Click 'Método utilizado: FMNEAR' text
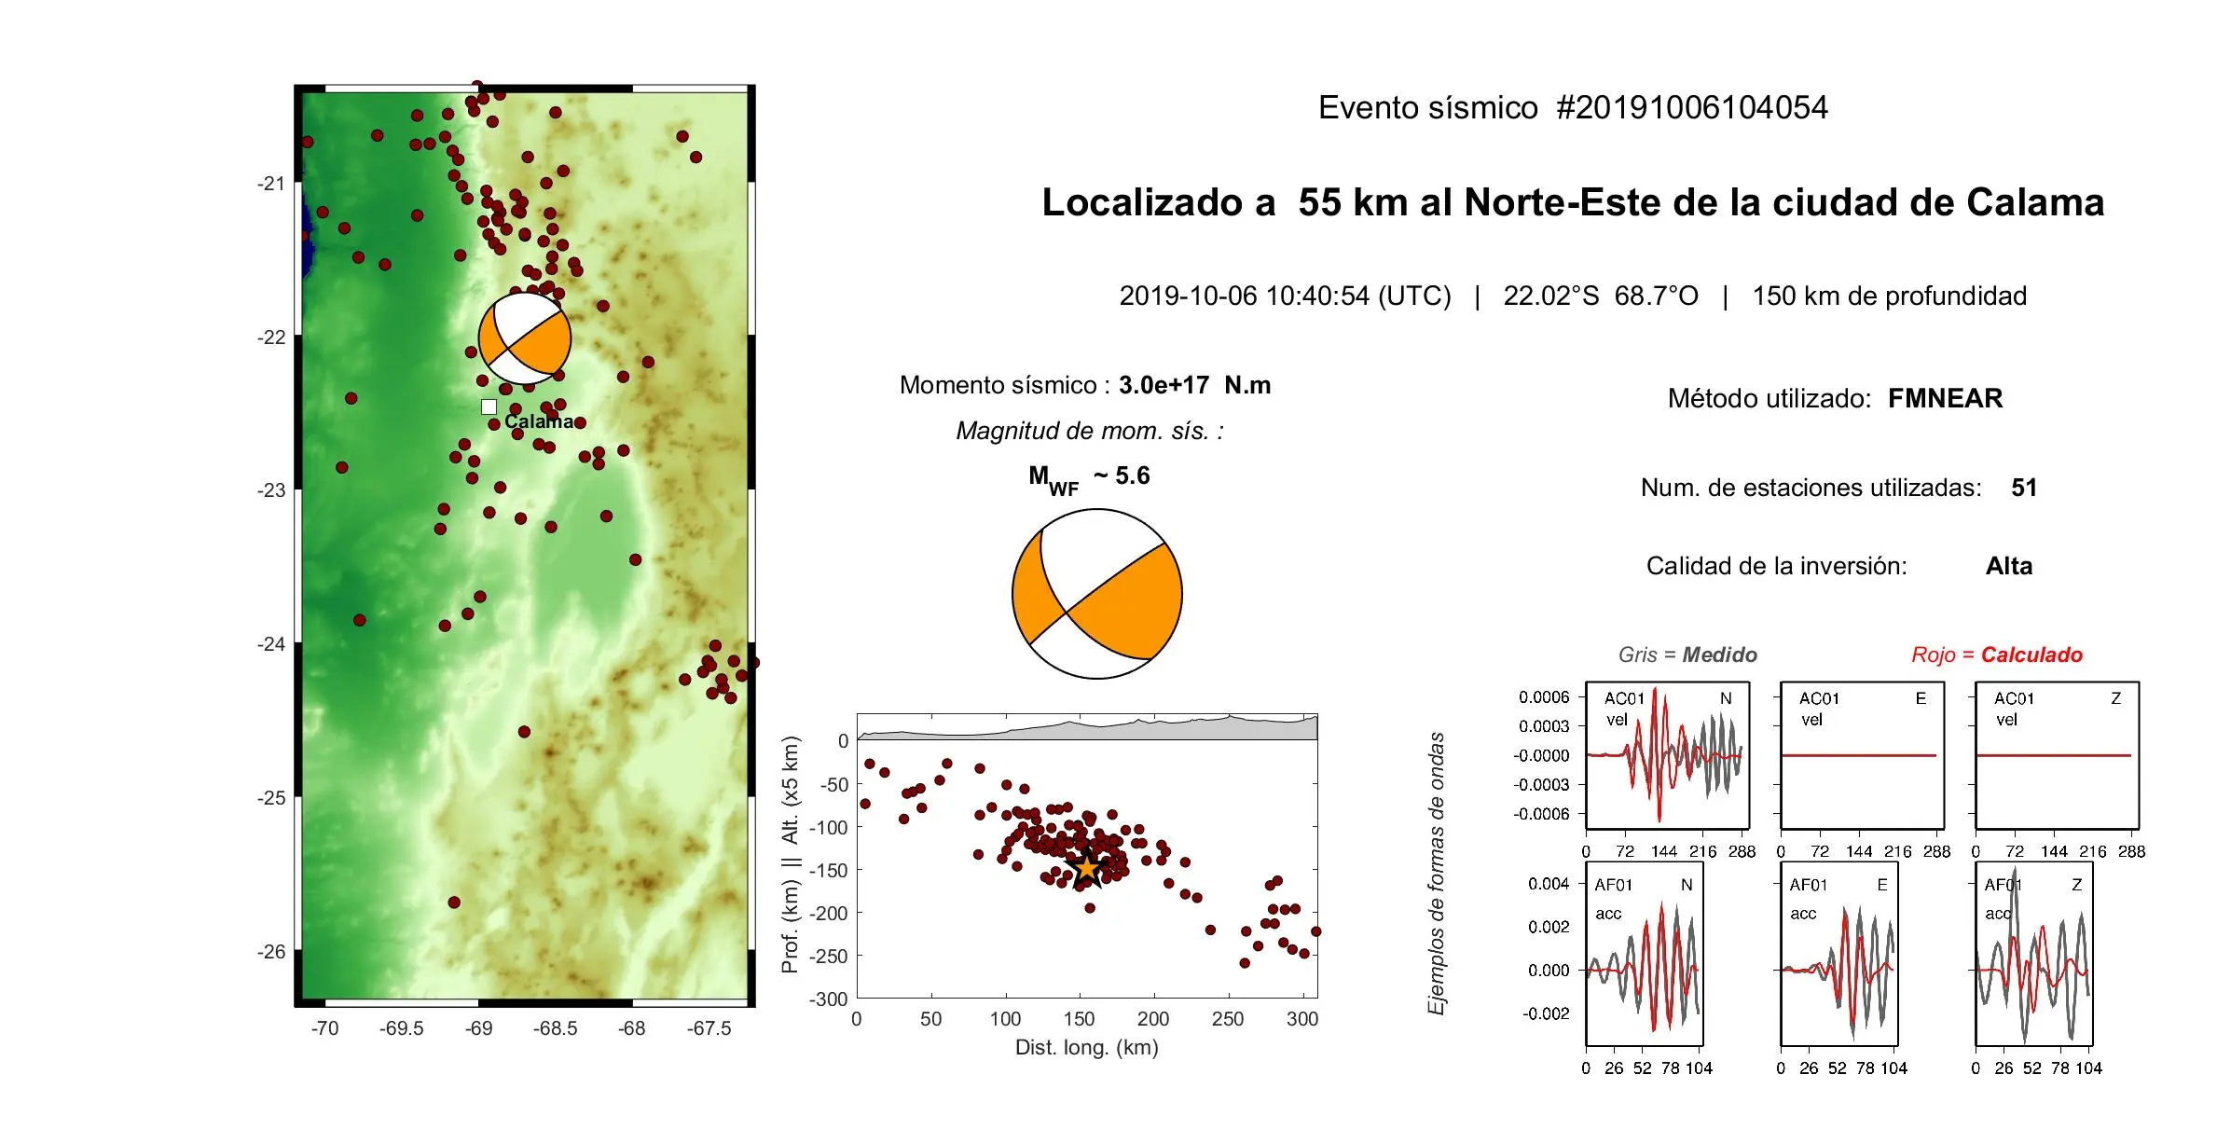Viewport: 2217px width, 1130px height. click(1835, 398)
